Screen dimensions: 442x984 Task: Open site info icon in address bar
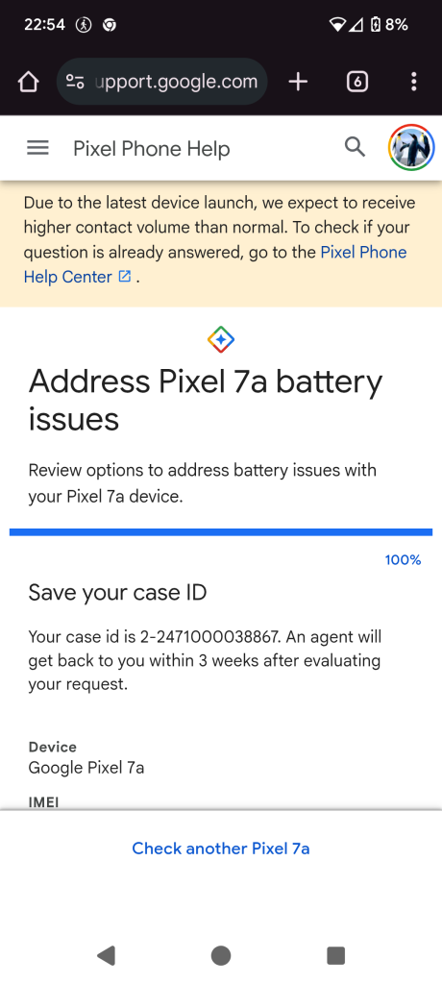click(x=75, y=82)
